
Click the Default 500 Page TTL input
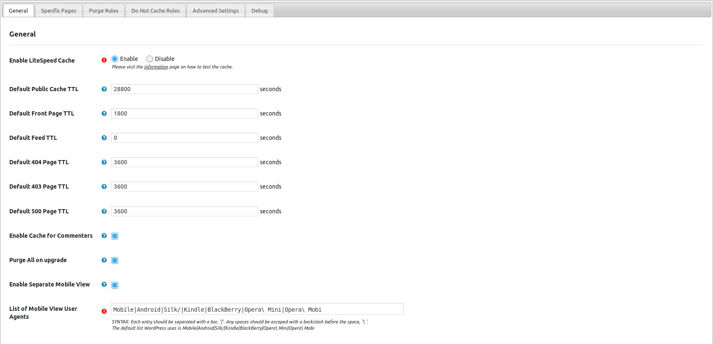[185, 211]
